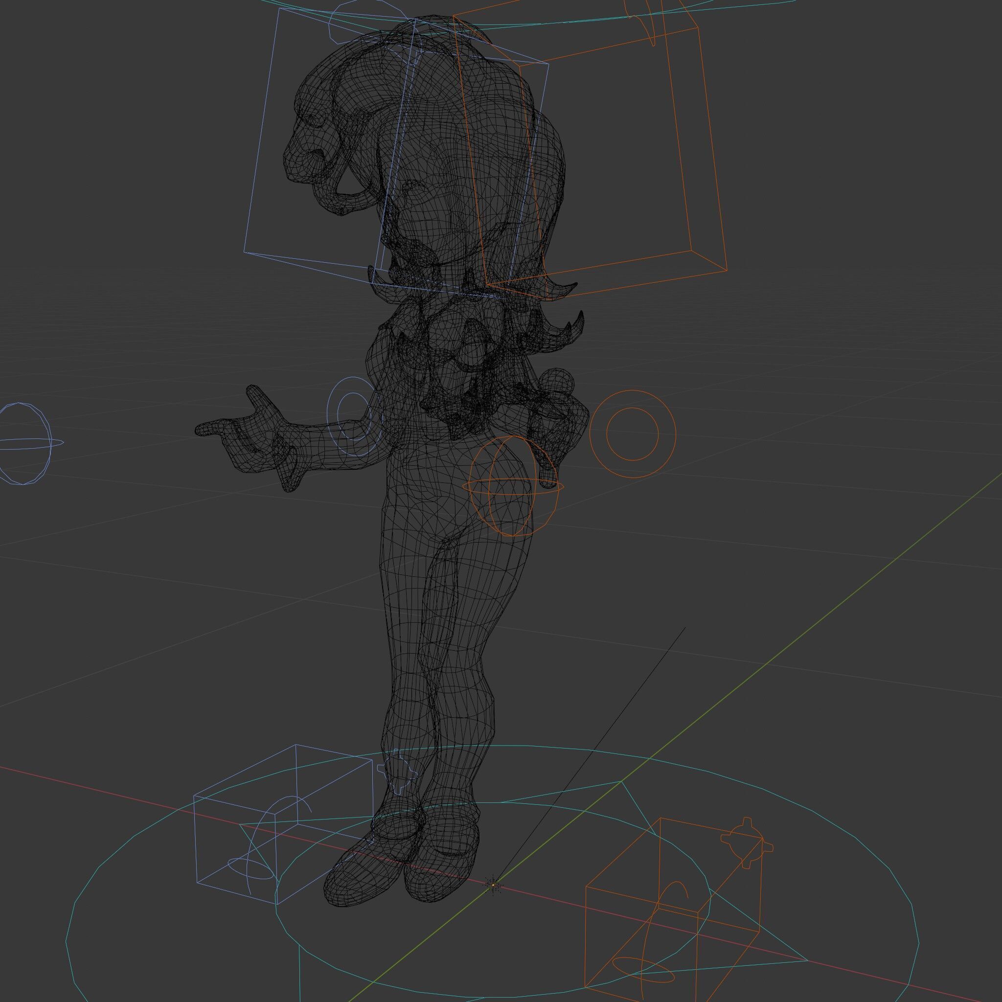Select the blue ellipse inside the blue foot box
The image size is (1002, 1002).
tap(250, 868)
